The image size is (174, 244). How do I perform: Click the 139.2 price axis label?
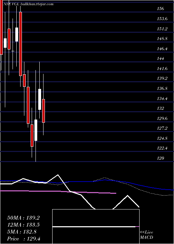pyautogui.click(x=163, y=78)
